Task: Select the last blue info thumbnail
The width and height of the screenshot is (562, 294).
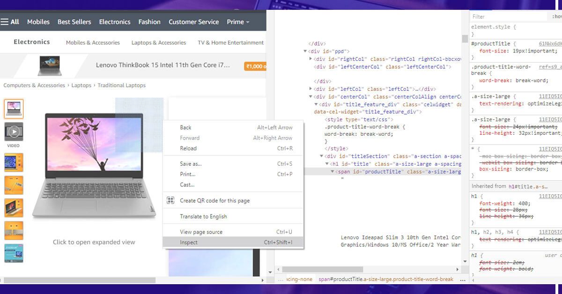Action: 14,253
